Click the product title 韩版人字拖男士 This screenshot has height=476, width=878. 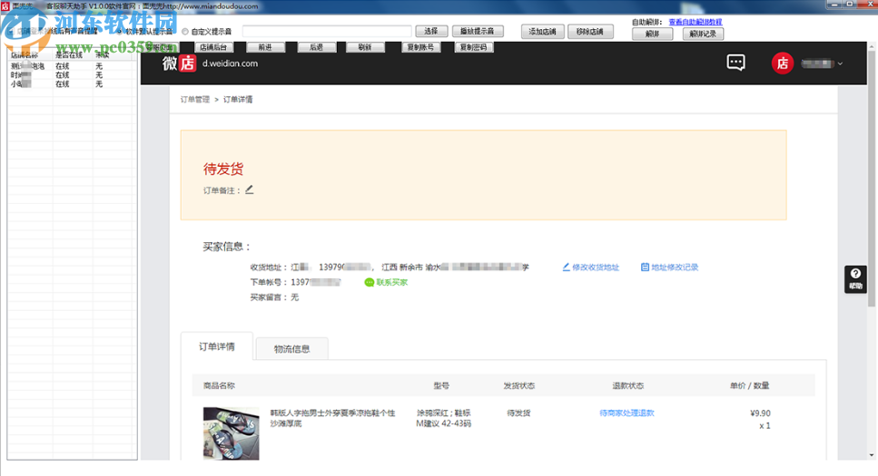click(332, 418)
